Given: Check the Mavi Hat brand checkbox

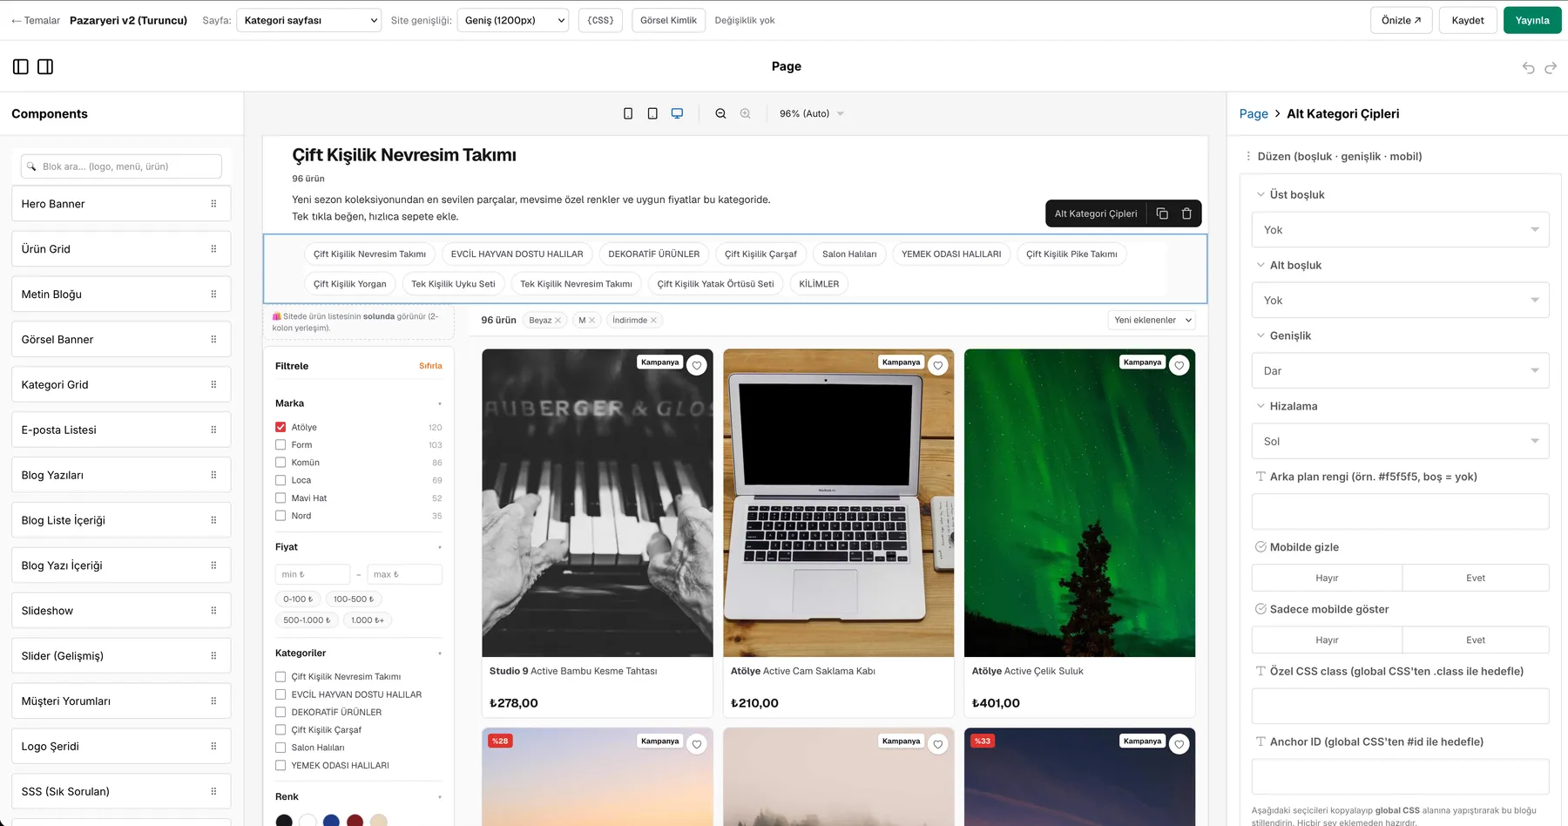Looking at the screenshot, I should coord(280,498).
